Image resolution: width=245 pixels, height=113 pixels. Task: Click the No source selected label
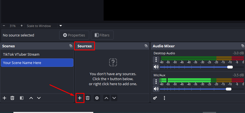pos(18,35)
